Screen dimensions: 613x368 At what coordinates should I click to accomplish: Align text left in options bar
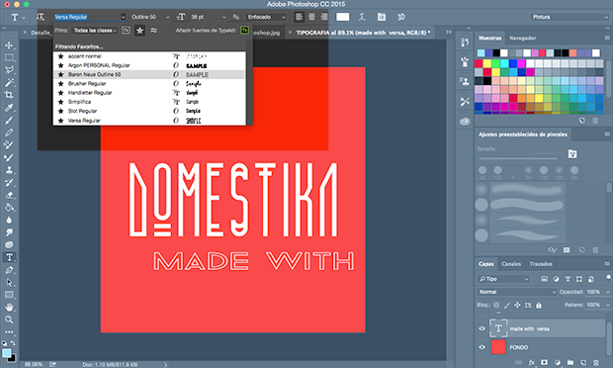click(x=299, y=17)
